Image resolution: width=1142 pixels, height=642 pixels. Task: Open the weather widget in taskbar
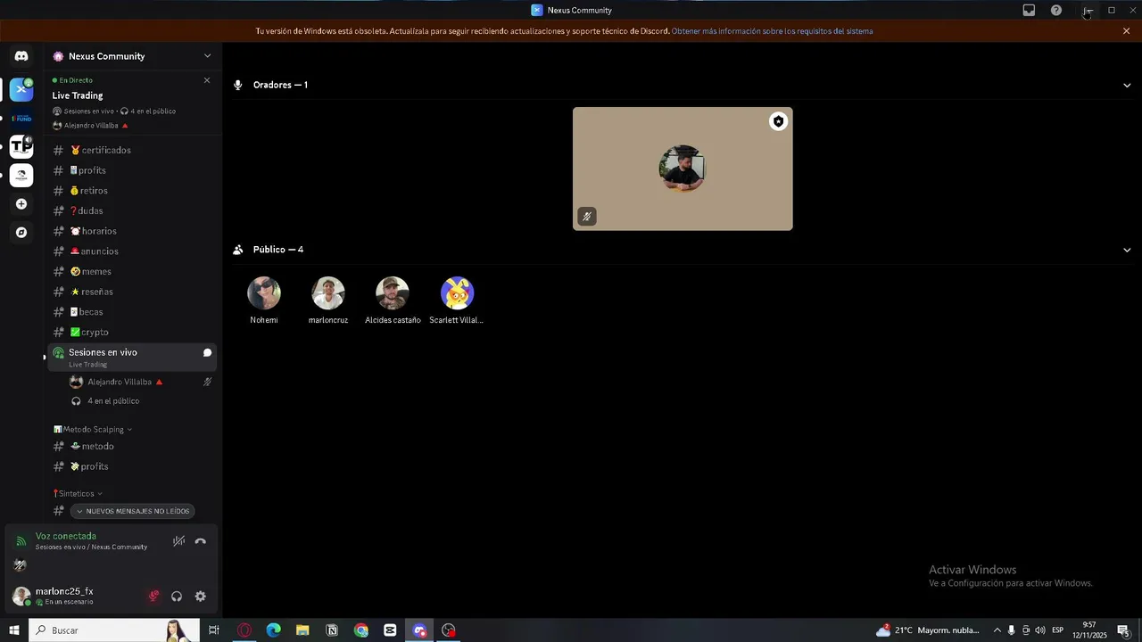(x=928, y=630)
